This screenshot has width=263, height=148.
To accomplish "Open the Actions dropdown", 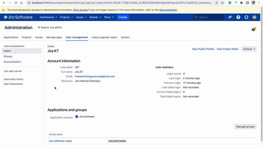I will pos(249,49).
